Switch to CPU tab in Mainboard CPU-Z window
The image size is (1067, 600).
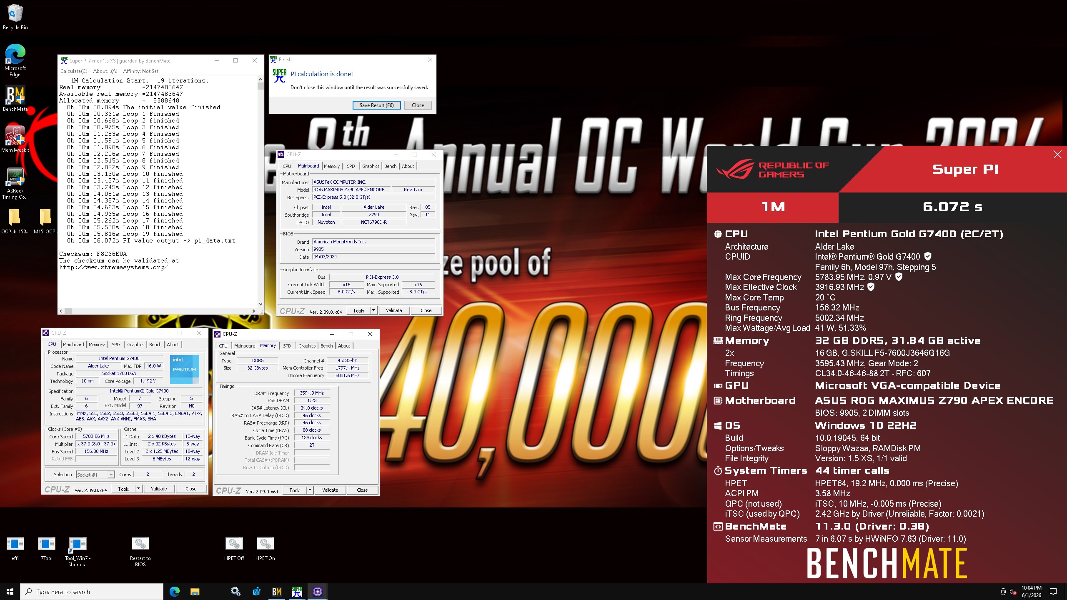(x=287, y=166)
